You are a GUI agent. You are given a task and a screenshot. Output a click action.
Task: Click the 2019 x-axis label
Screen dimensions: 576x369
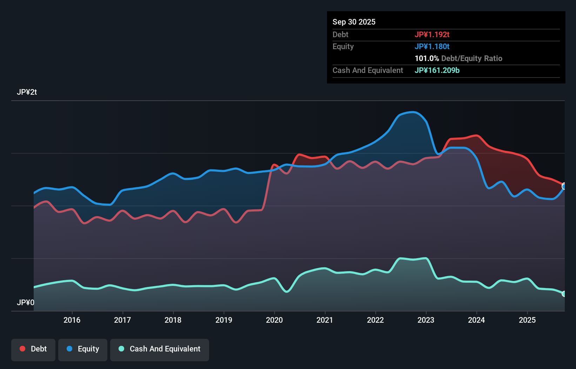coord(224,320)
